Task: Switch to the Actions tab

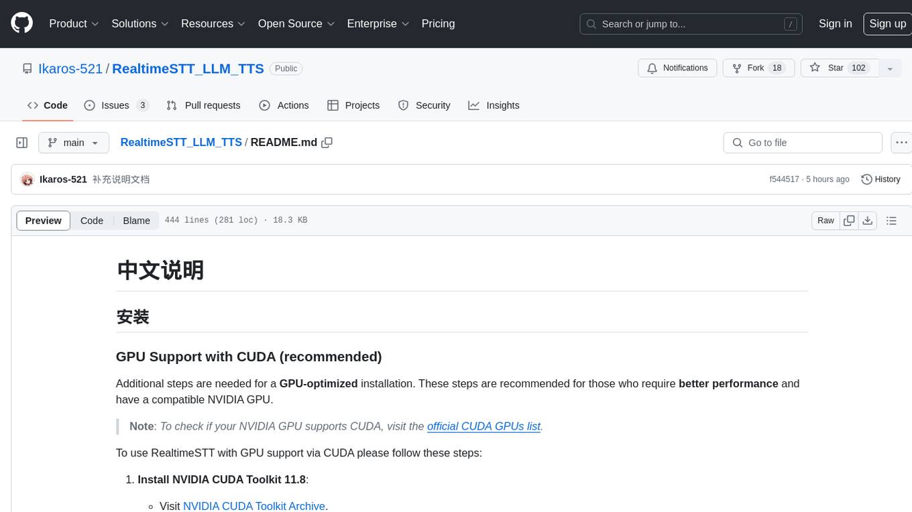Action: coord(284,105)
